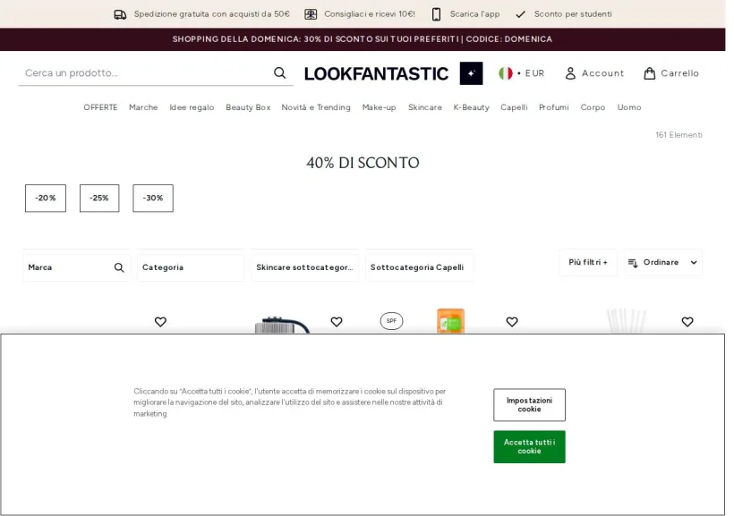The height and width of the screenshot is (516, 734).
Task: Open the Beauty Box menu
Action: pos(248,107)
